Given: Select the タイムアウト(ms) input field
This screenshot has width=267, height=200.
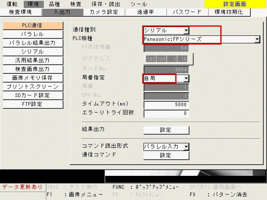Looking at the screenshot, I should (x=166, y=105).
